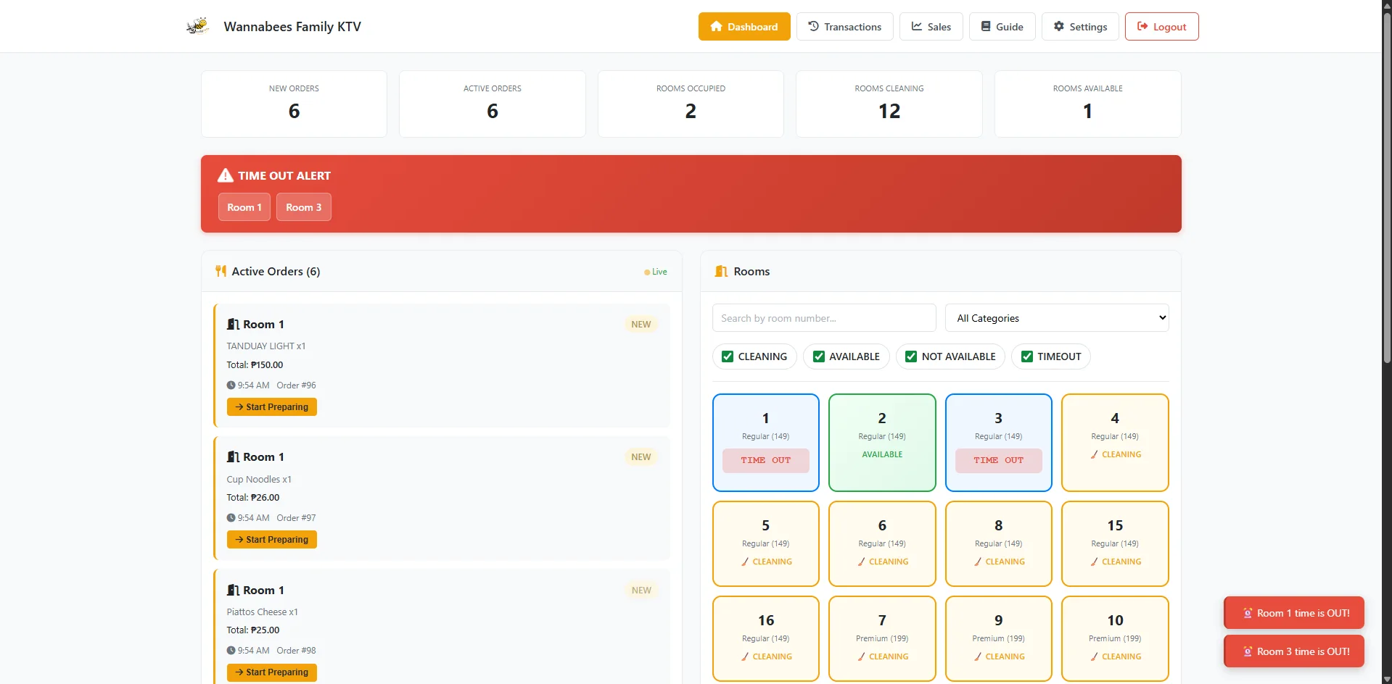
Task: Click the home icon in Dashboard button
Action: tap(716, 26)
